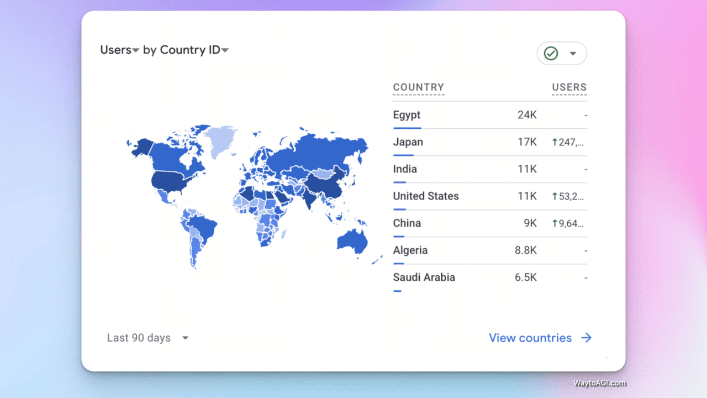Viewport: 707px width, 398px height.
Task: Click the green checkmark status icon
Action: pyautogui.click(x=551, y=54)
